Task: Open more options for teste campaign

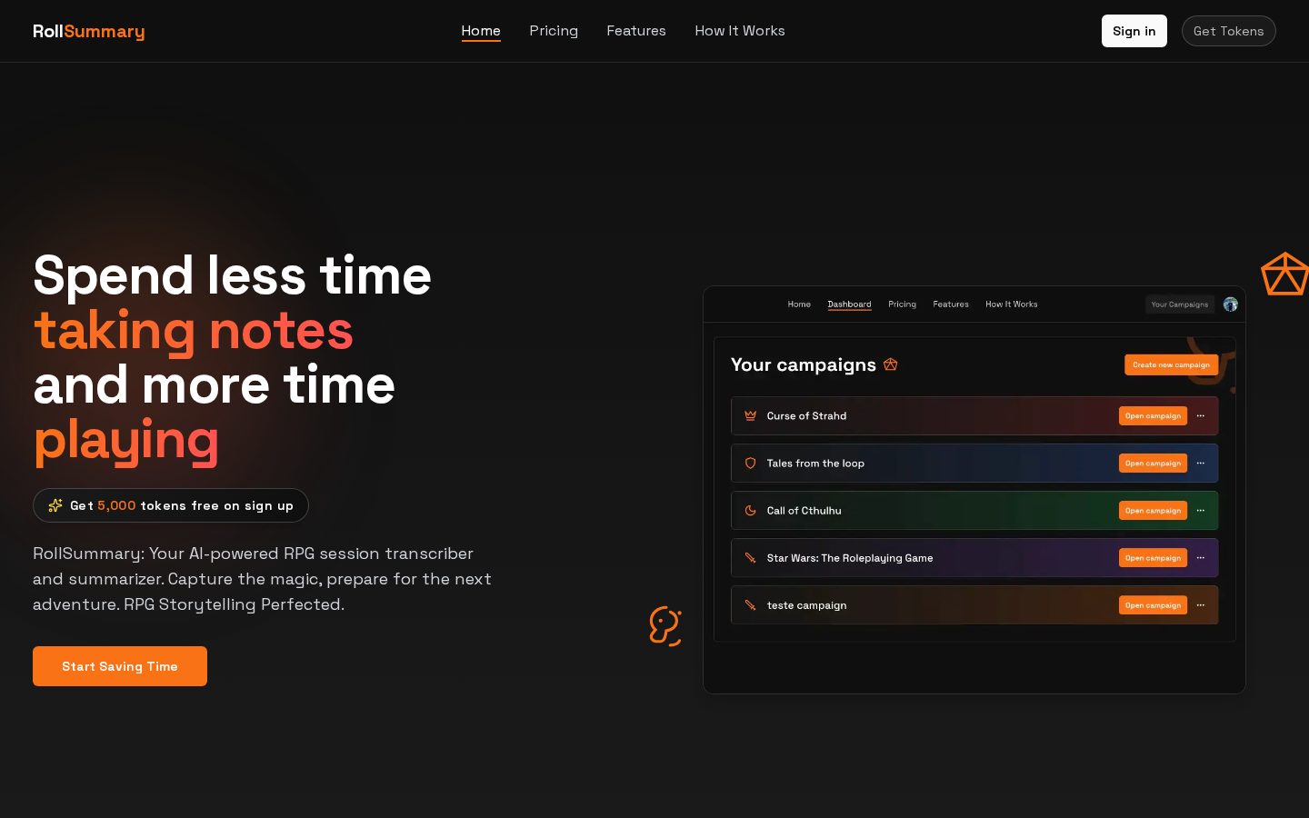Action: [1201, 605]
